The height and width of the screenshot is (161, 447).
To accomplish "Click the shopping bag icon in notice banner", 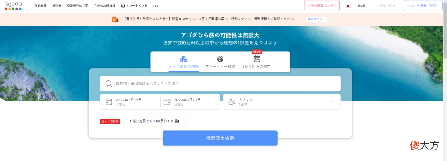I will 115,19.
